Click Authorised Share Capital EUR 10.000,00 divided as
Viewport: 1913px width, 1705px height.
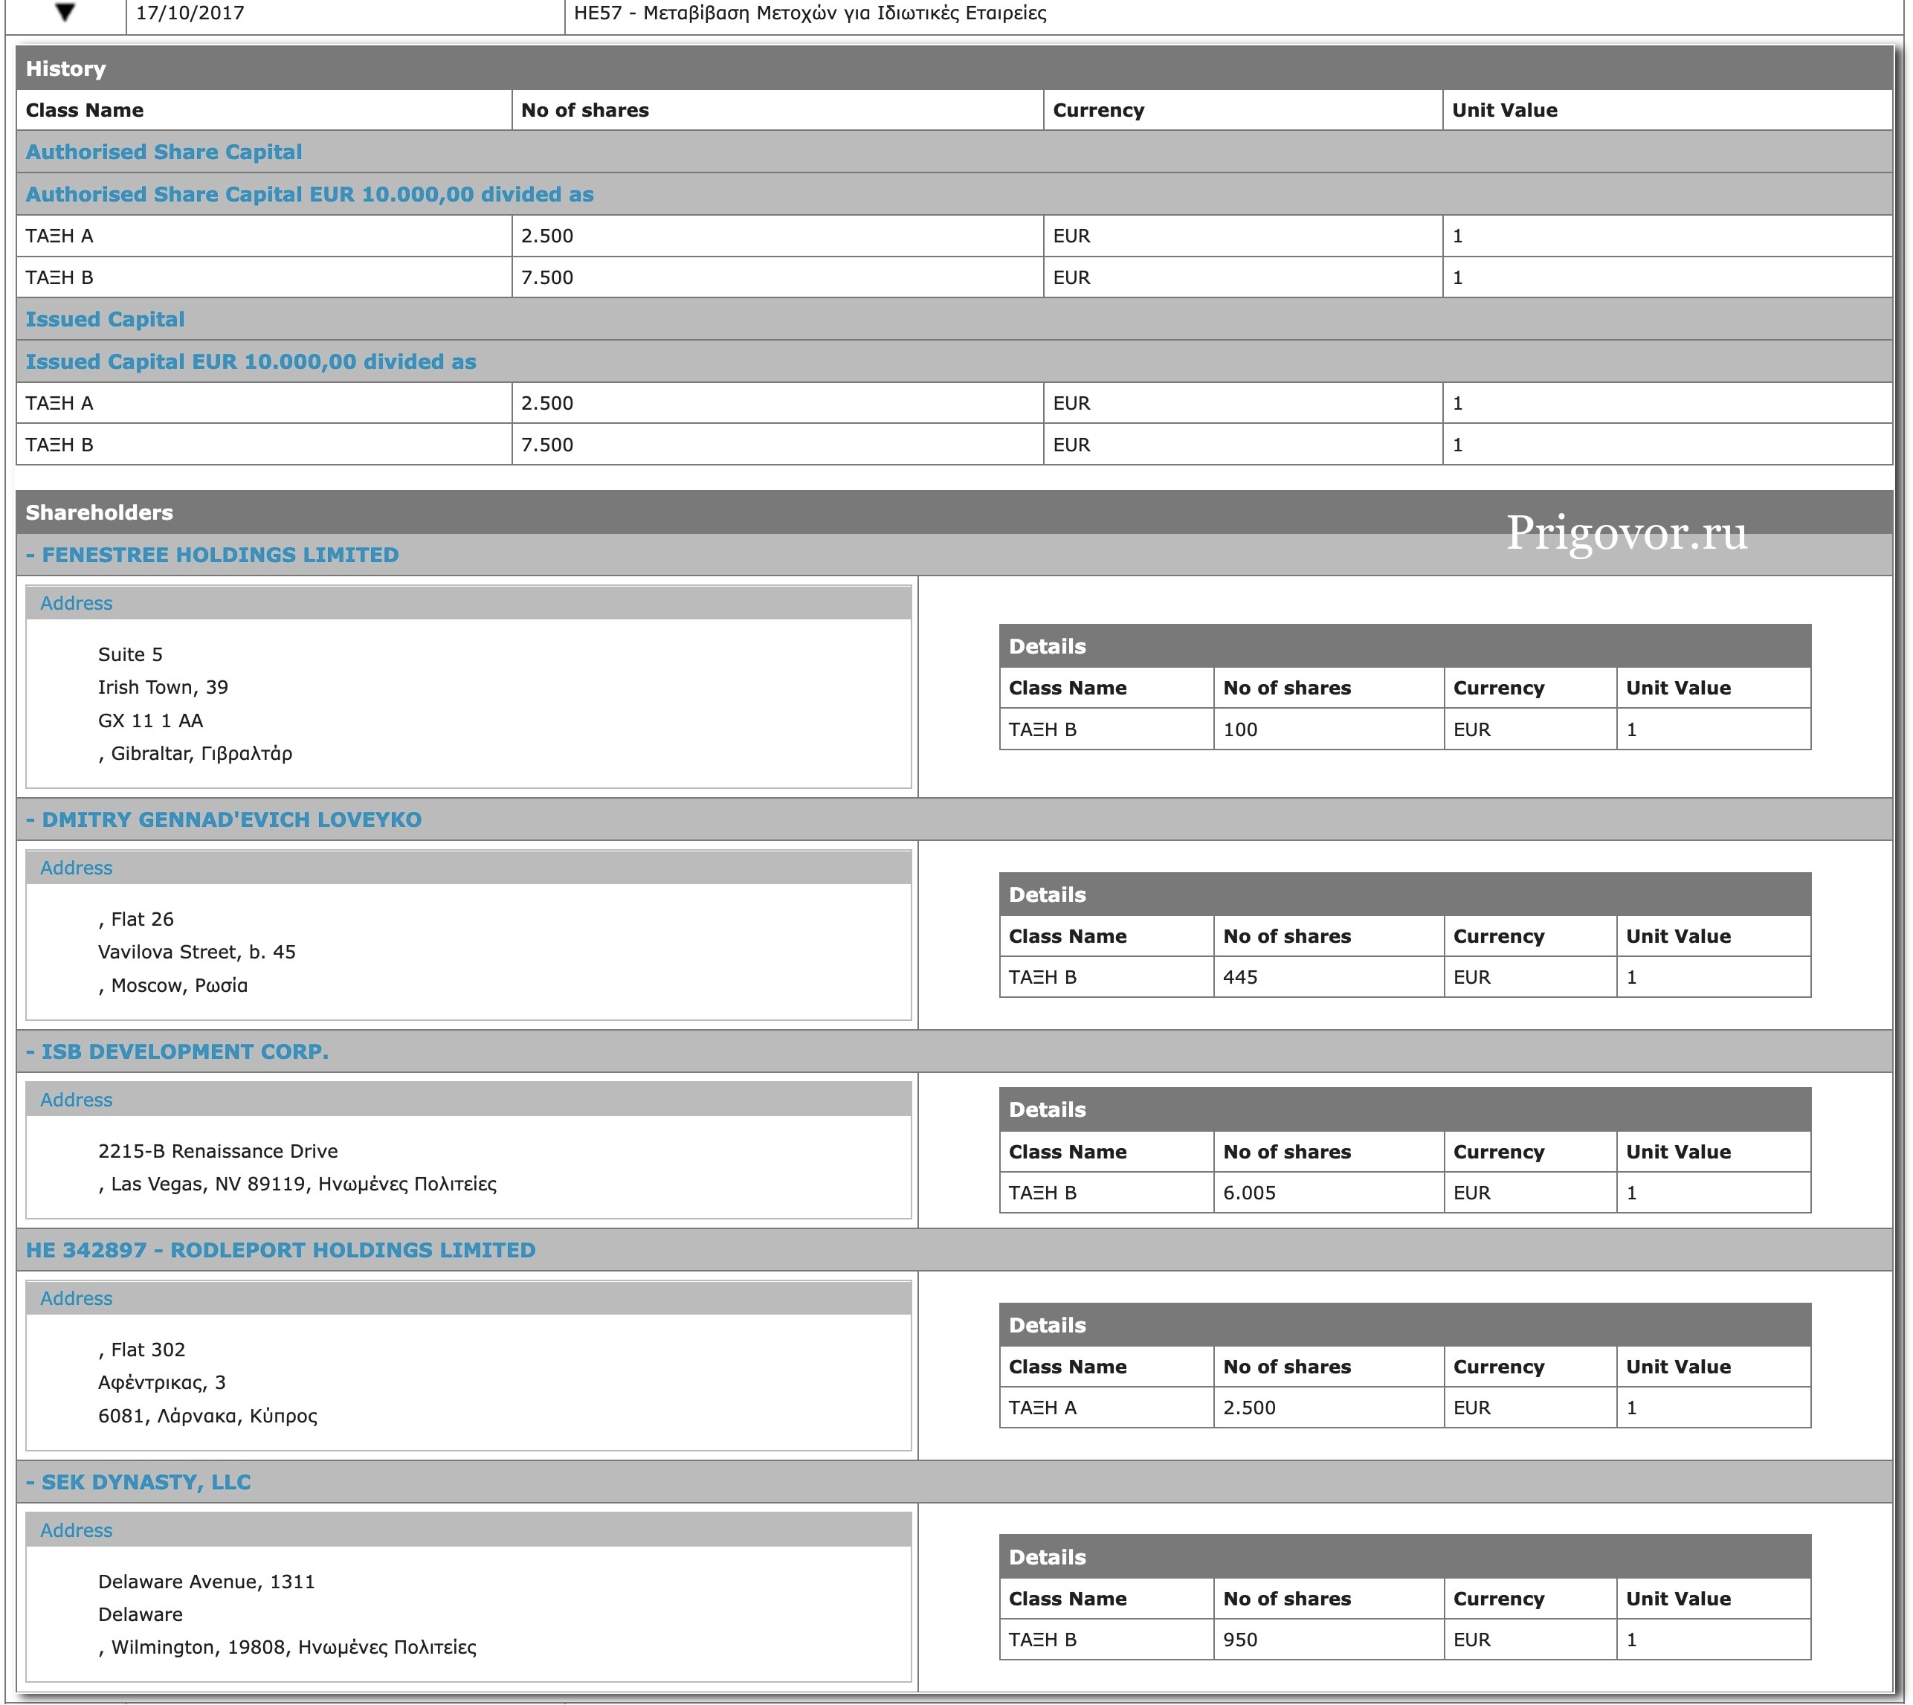309,194
